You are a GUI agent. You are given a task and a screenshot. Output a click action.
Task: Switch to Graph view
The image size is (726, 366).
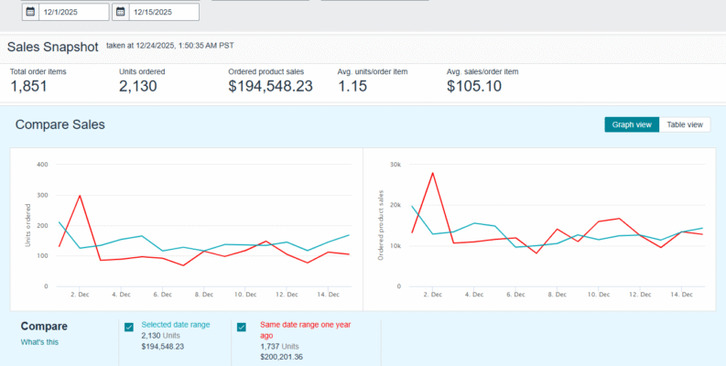tap(632, 124)
